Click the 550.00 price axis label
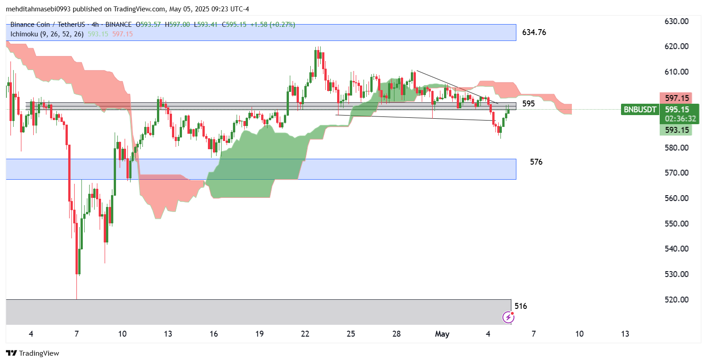The height and width of the screenshot is (363, 707). [676, 224]
